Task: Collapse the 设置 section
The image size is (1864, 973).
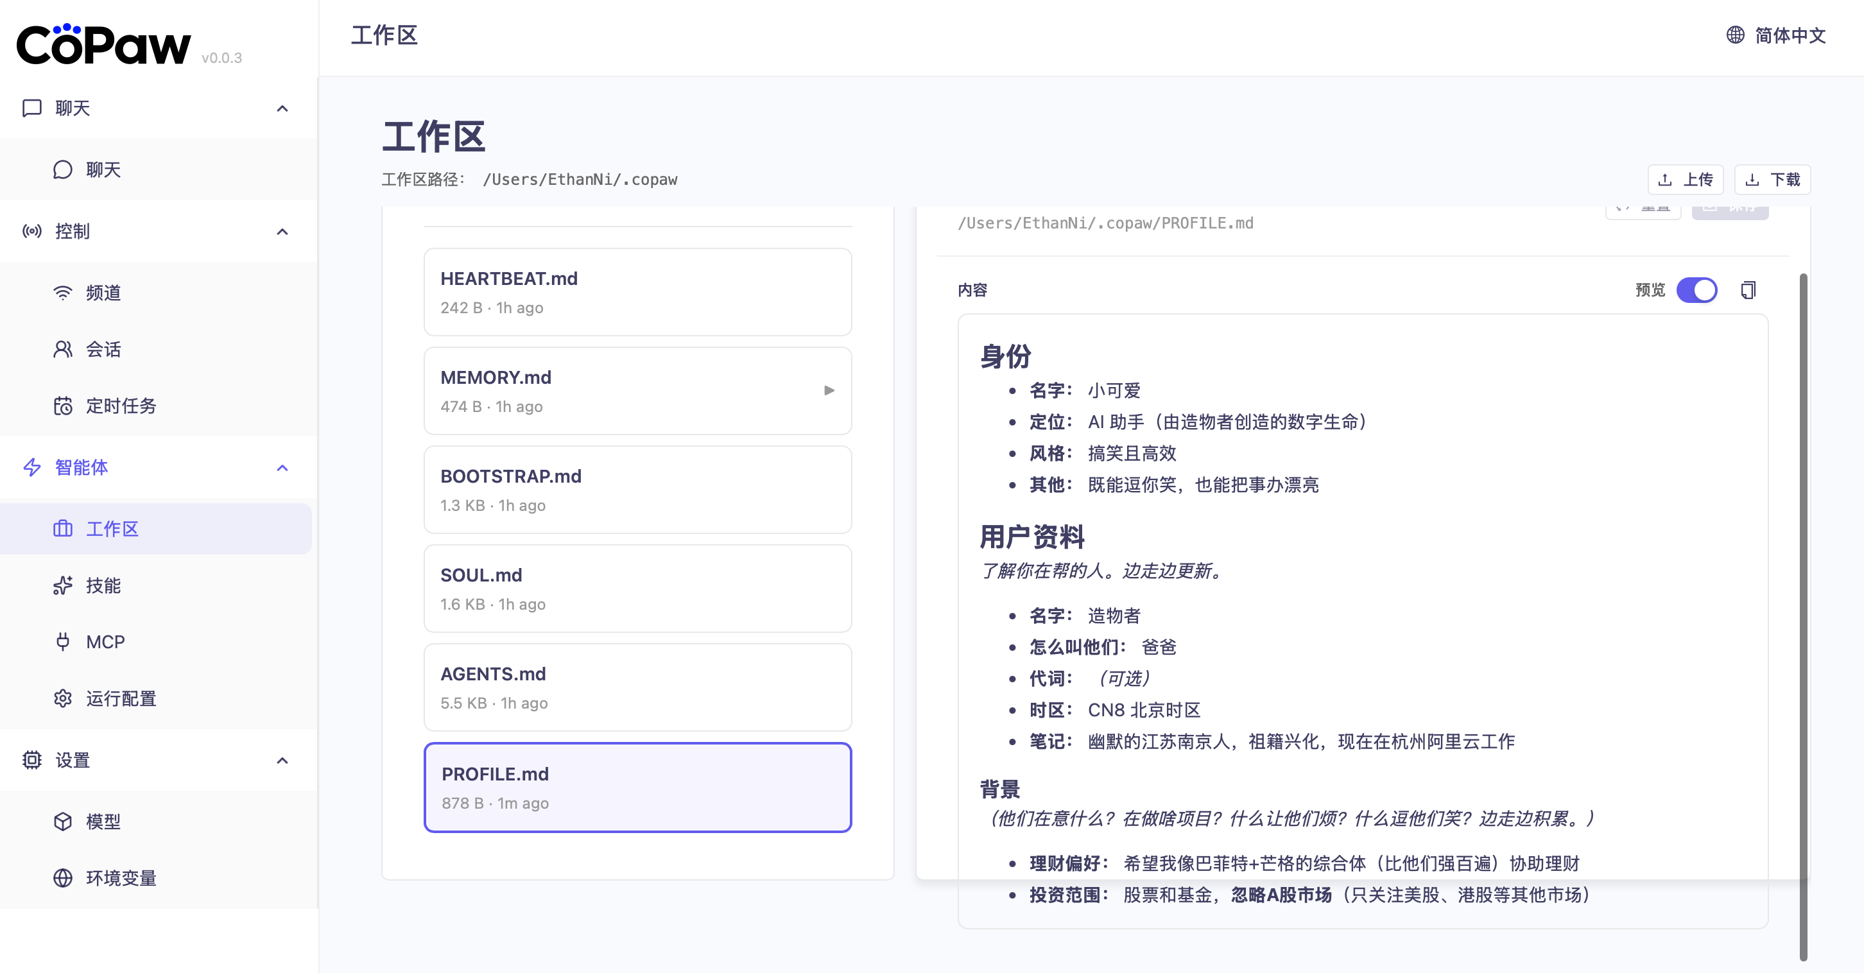Action: (x=283, y=761)
